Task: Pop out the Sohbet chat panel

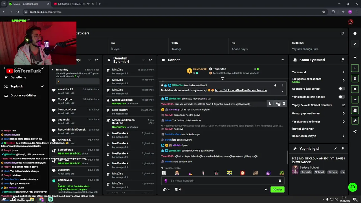Action: tap(282, 60)
